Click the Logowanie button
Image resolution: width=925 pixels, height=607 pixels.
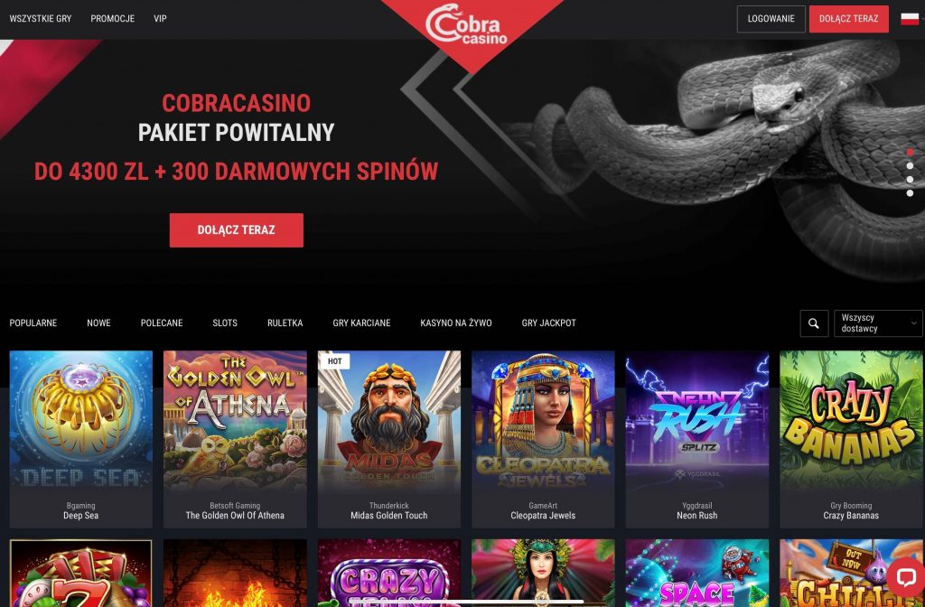pyautogui.click(x=771, y=19)
